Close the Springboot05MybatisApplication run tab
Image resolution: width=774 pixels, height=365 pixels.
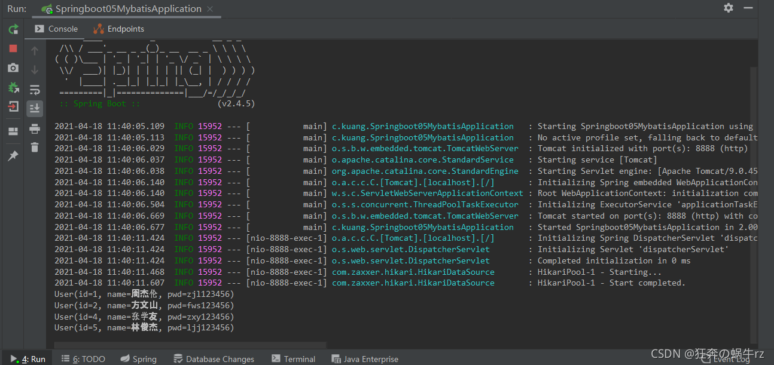210,9
